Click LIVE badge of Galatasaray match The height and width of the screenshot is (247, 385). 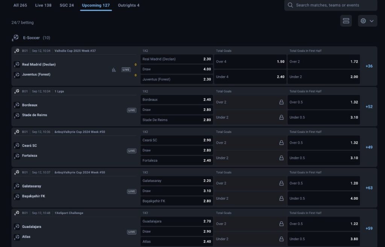(132, 191)
